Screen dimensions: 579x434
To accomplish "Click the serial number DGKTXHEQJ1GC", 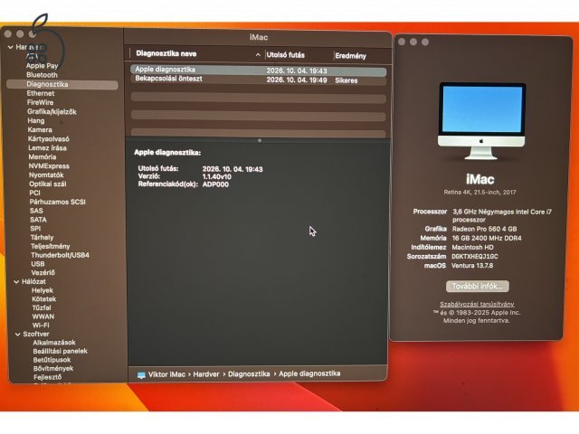I will [x=474, y=257].
